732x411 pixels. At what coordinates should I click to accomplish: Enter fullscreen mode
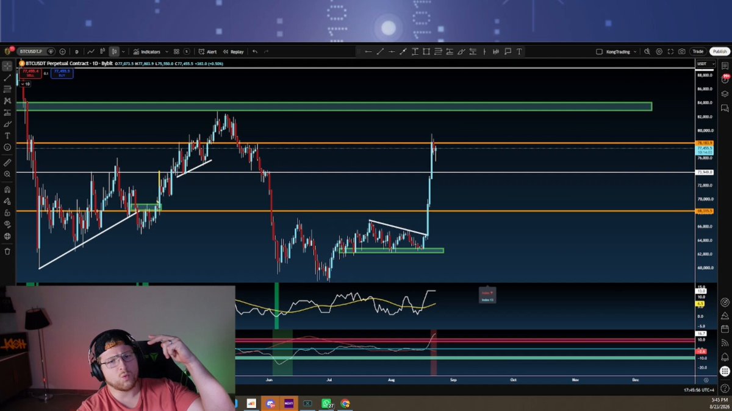[x=670, y=52]
